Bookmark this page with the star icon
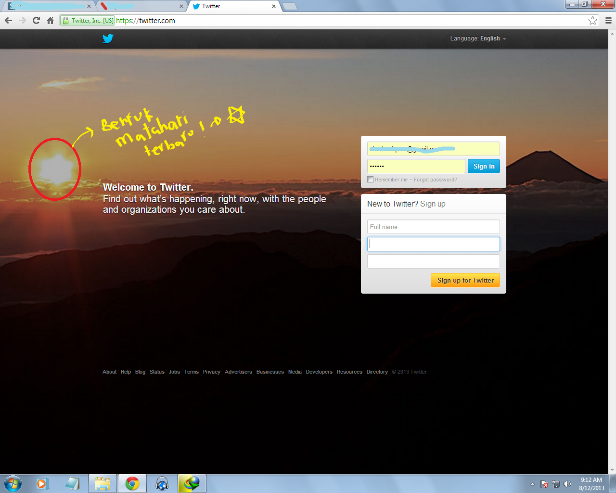The width and height of the screenshot is (616, 493). point(592,20)
